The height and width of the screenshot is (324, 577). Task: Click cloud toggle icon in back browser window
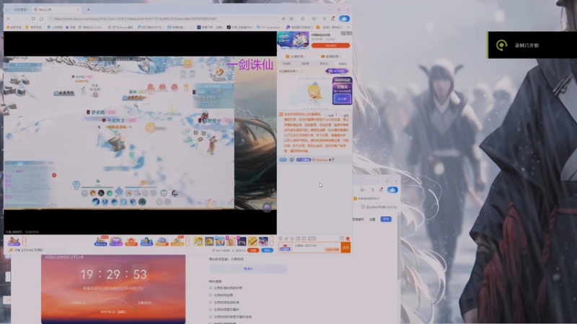click(x=392, y=190)
